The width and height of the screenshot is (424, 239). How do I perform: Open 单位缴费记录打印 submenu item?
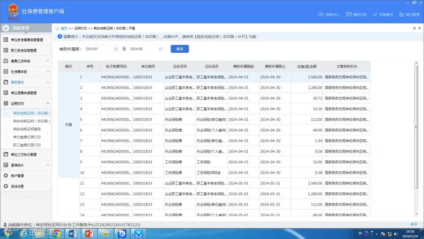coord(27,137)
